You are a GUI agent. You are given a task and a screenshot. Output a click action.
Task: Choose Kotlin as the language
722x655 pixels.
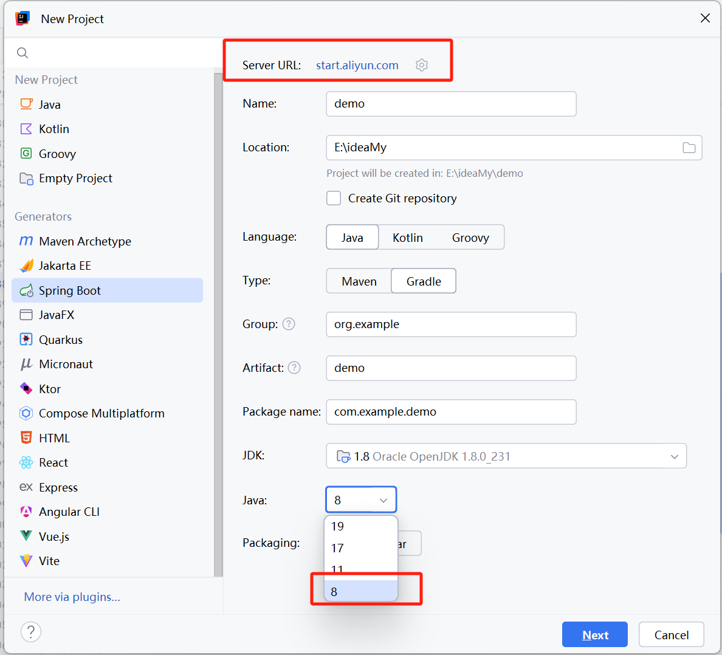[408, 238]
